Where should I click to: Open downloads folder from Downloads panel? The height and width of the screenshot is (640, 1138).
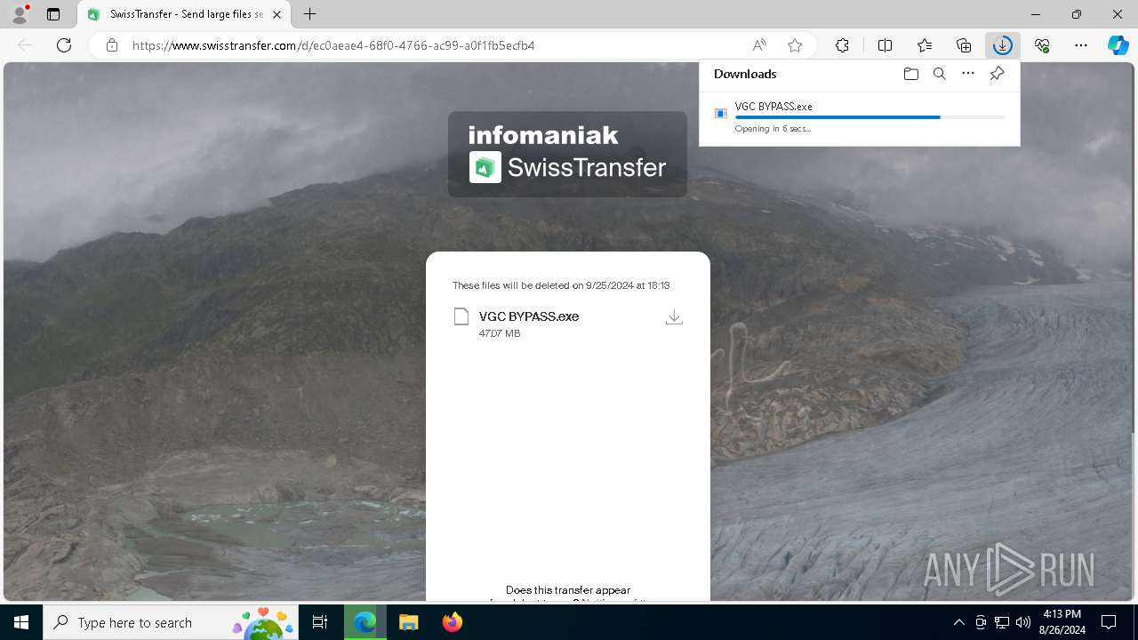[x=910, y=74]
